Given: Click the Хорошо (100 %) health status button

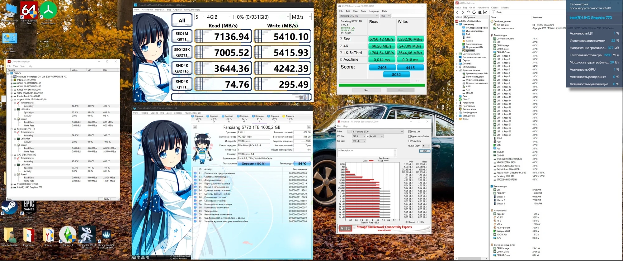Looking at the screenshot, I should [254, 164].
